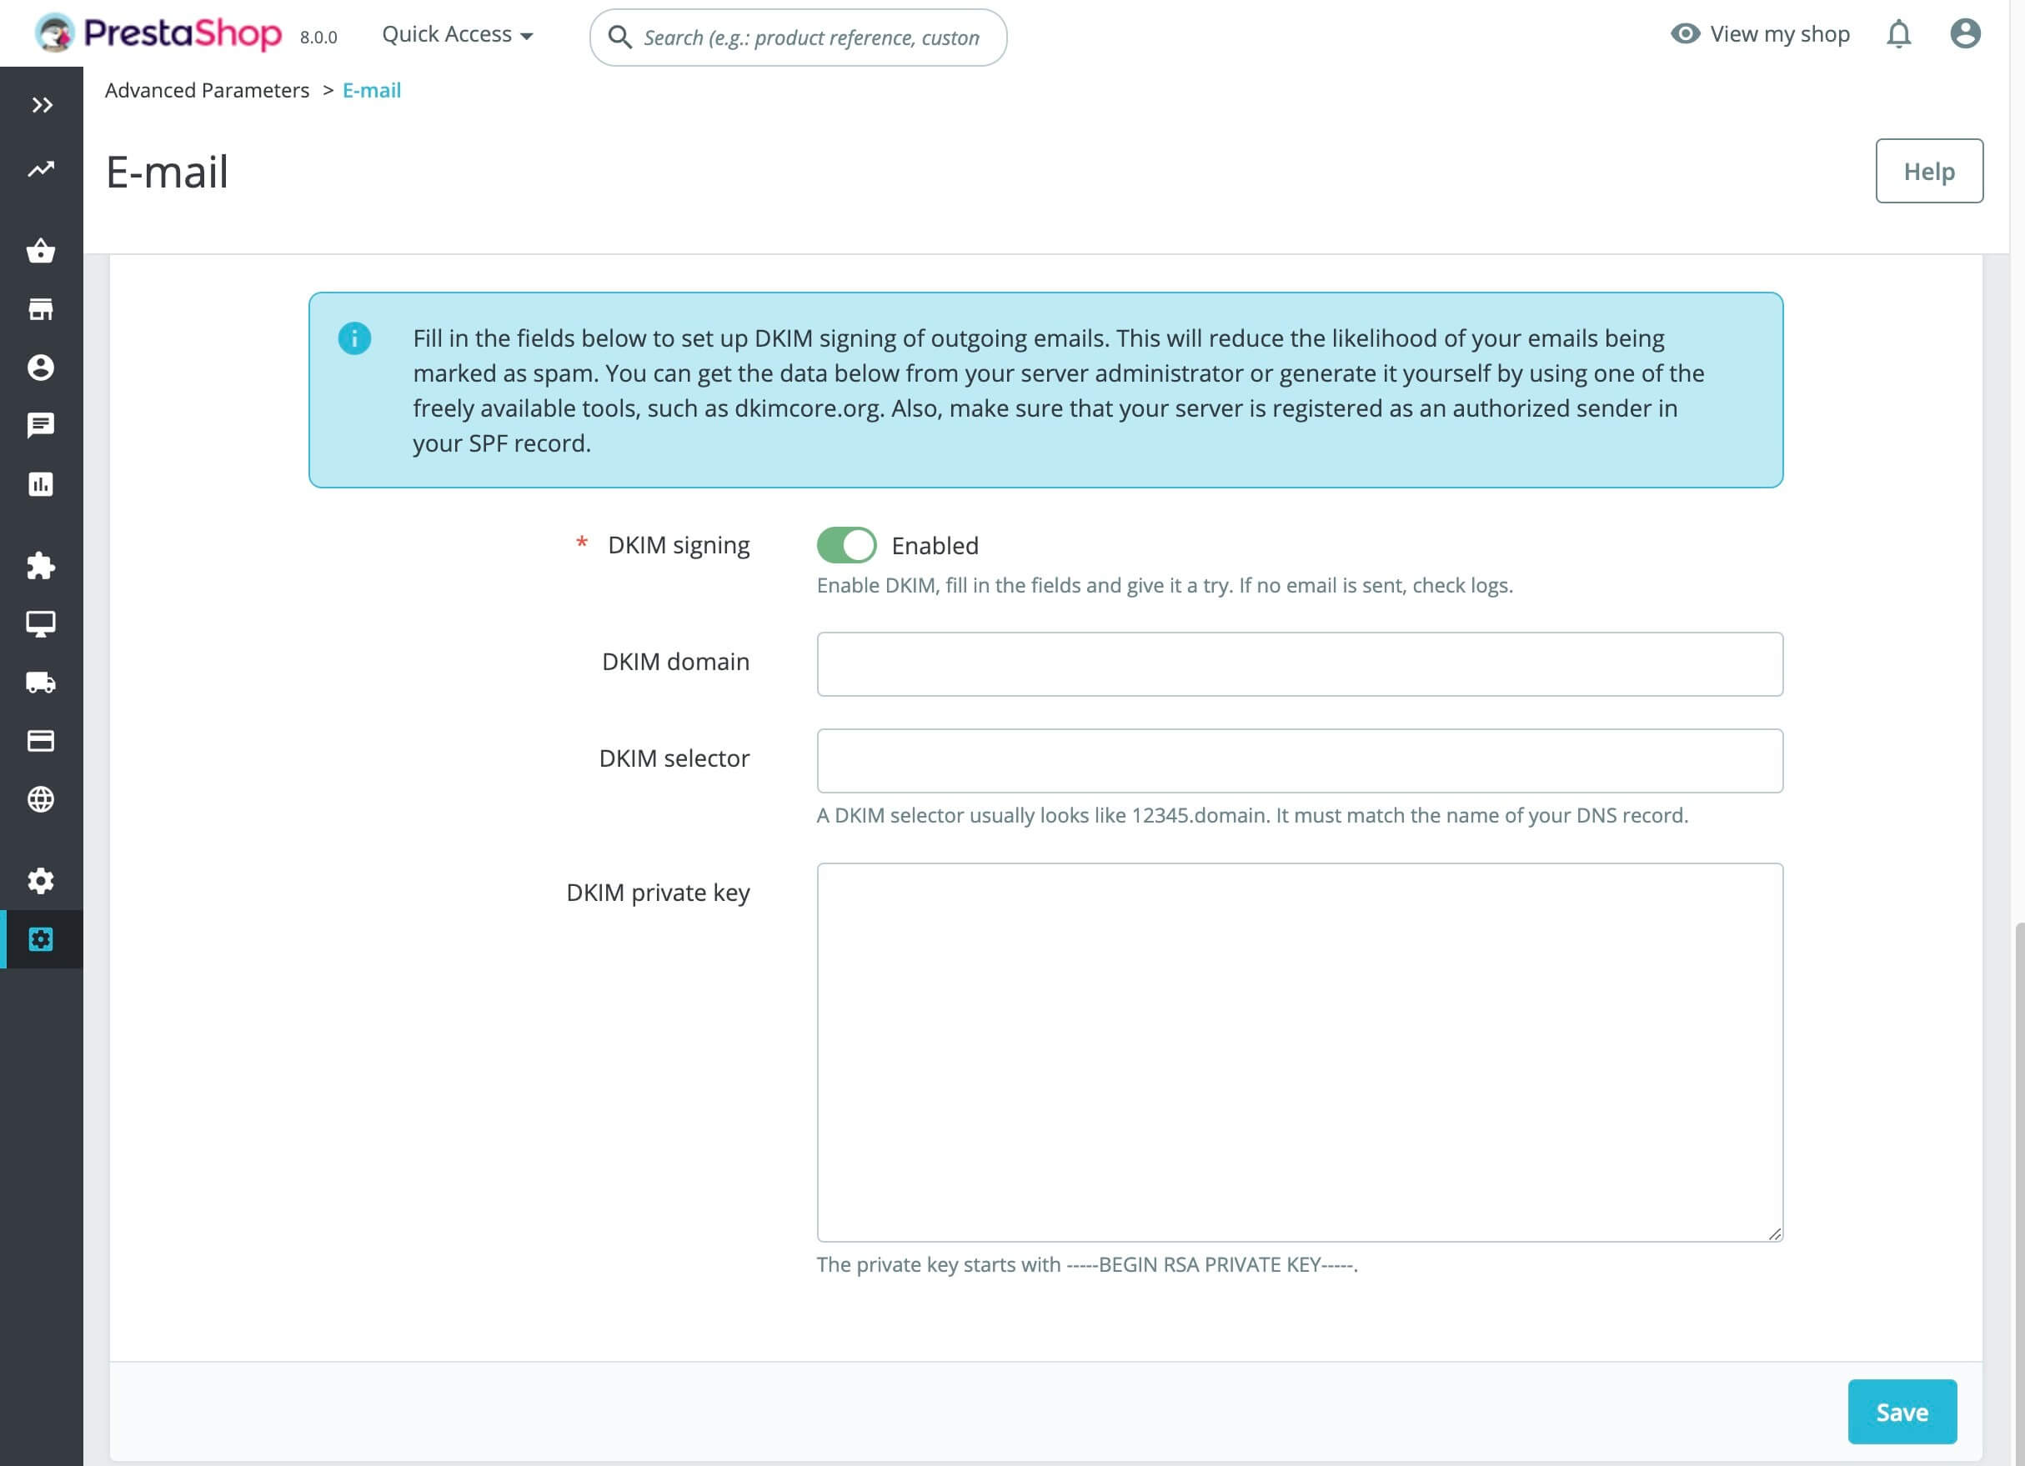2025x1466 pixels.
Task: Open Customer Service chat icon in sidebar
Action: 41,426
